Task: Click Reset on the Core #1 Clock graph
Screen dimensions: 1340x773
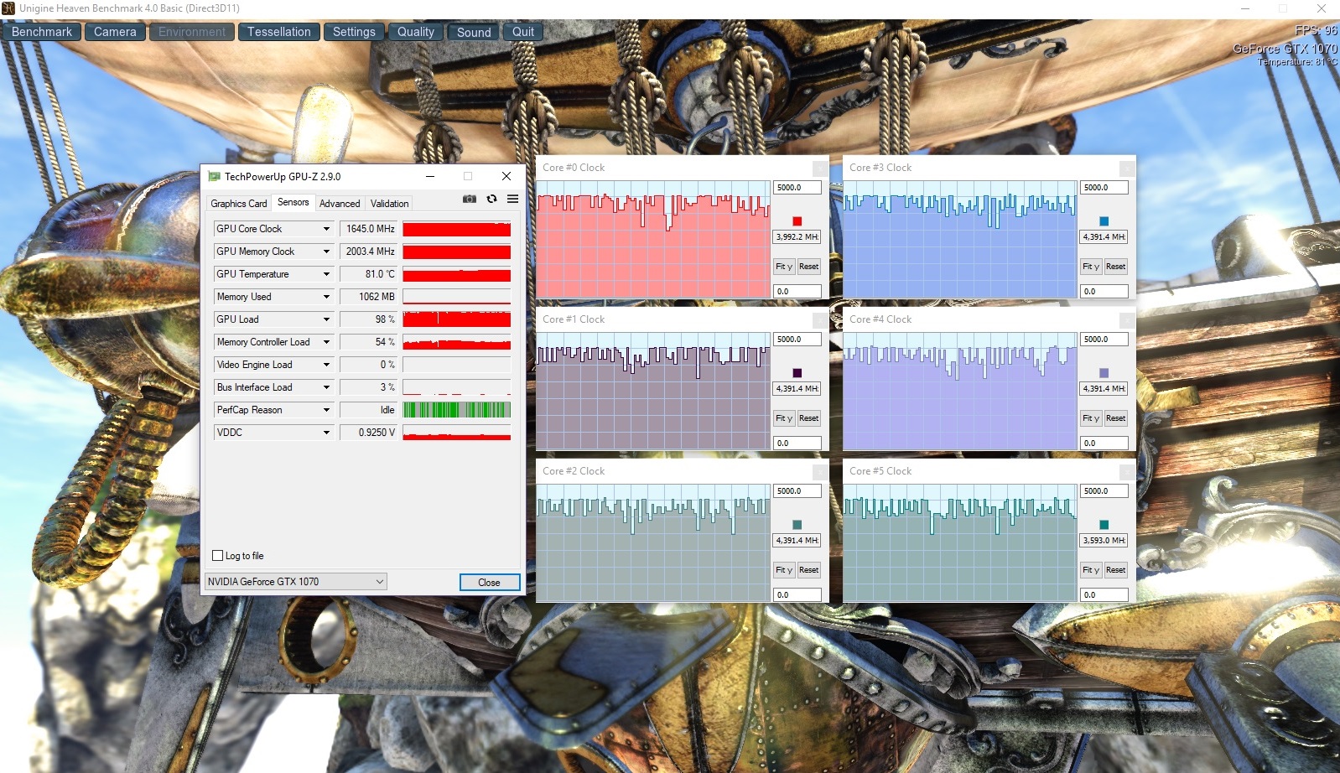Action: [x=808, y=418]
